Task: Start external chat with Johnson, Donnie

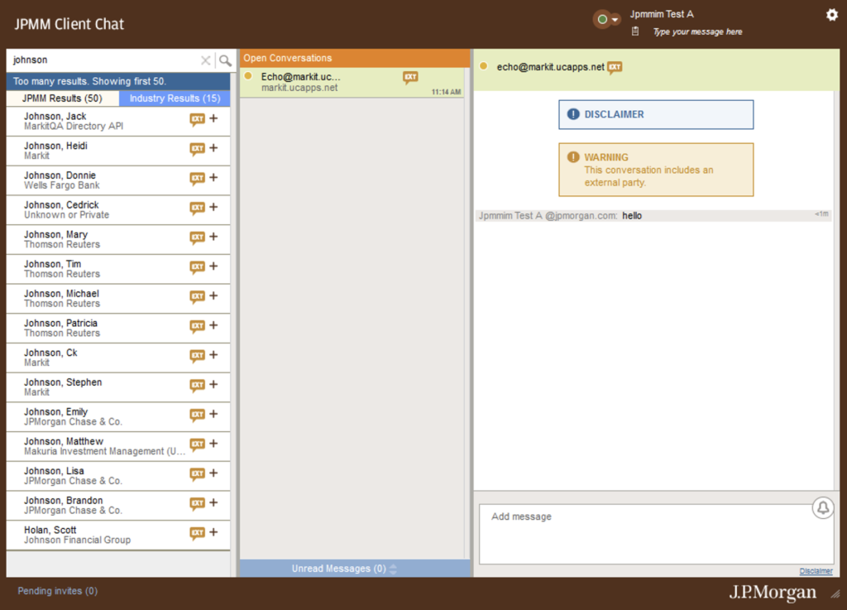Action: (197, 179)
